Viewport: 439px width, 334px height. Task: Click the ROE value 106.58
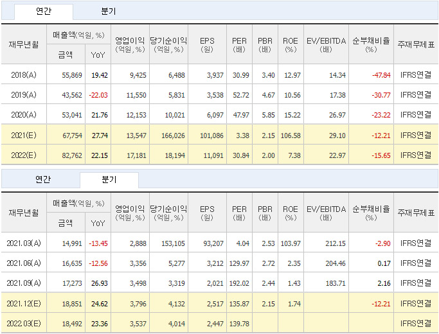pos(291,136)
